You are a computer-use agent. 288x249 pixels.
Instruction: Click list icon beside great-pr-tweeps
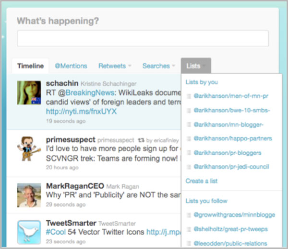coord(189,229)
